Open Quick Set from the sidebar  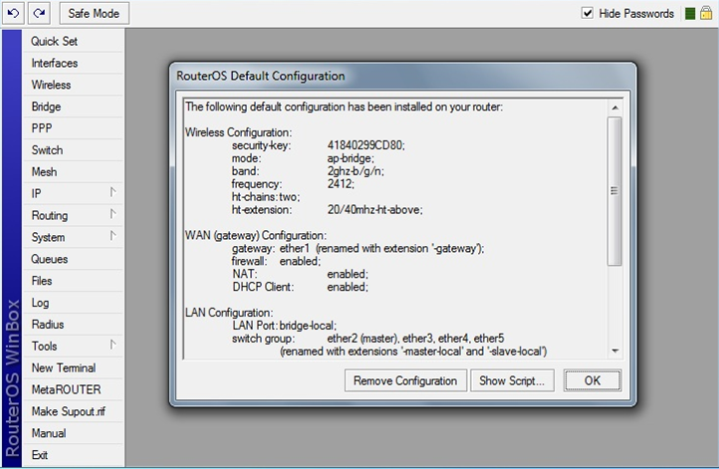74,41
